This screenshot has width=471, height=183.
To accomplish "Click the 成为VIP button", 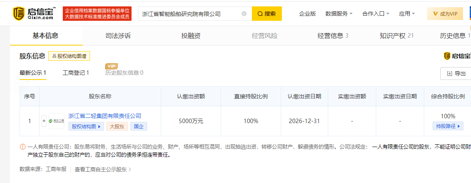I will coord(445,14).
